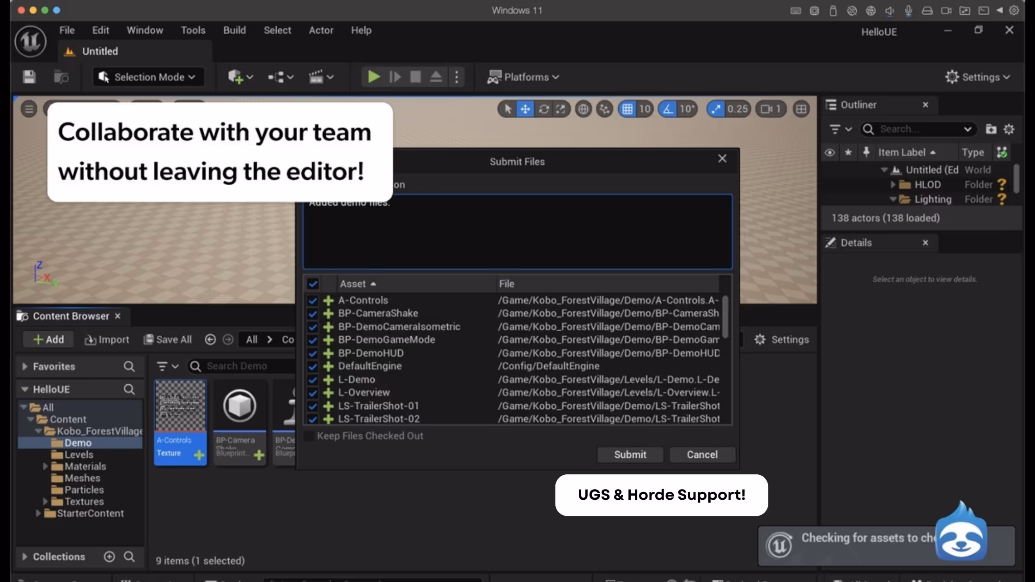The image size is (1035, 582).
Task: Collapse the HelloUE section
Action: tap(24, 389)
